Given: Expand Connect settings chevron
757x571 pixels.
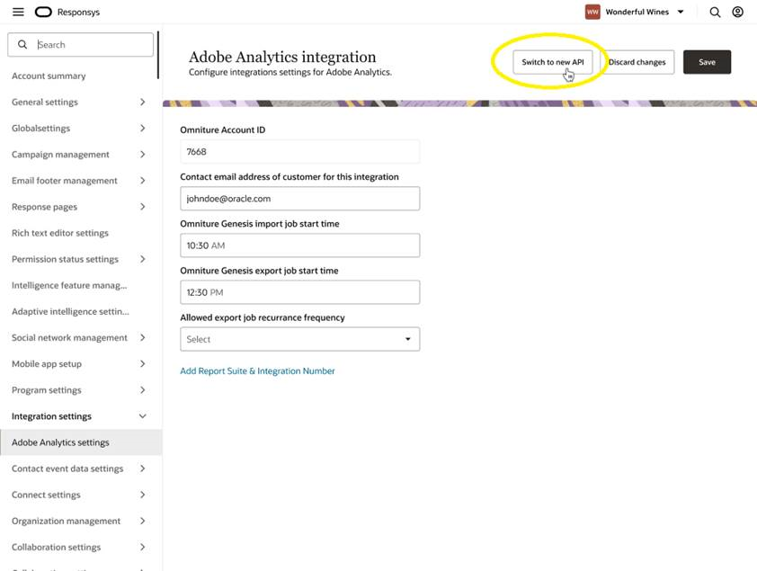Looking at the screenshot, I should [142, 495].
